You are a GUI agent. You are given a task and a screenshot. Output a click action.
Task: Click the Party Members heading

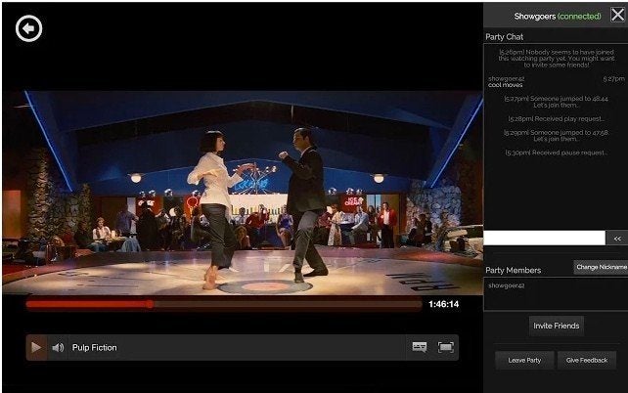click(x=513, y=270)
